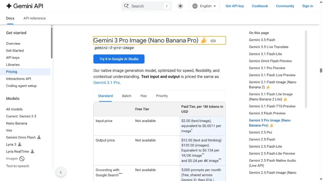Viewport: 323px width, 181px height.
Task: Open Overview in the sidebar
Action: (x=13, y=43)
